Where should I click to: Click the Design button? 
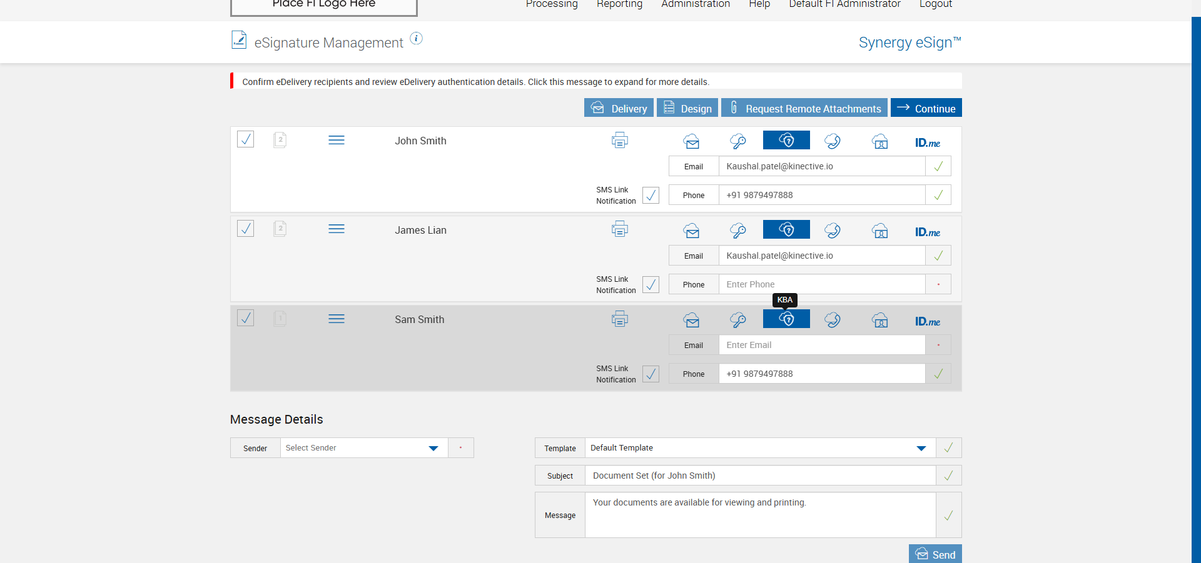[x=687, y=108]
